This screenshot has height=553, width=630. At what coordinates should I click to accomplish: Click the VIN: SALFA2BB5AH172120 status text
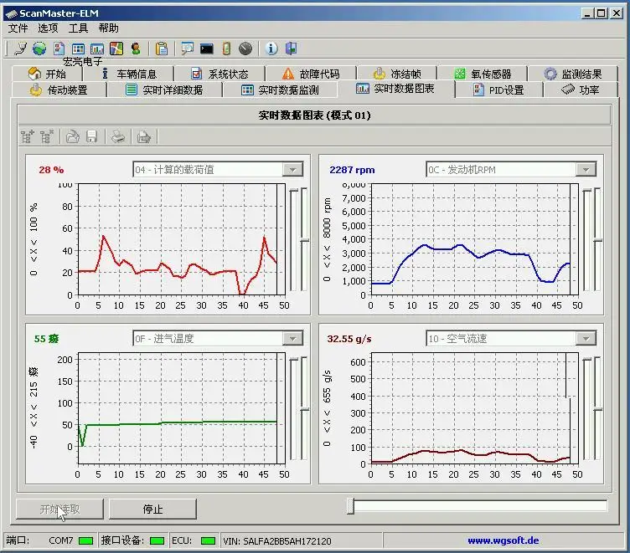point(277,541)
